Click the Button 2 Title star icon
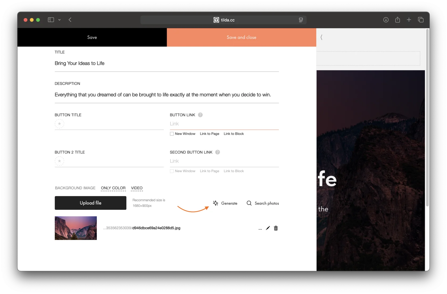The image size is (447, 294). [x=59, y=161]
